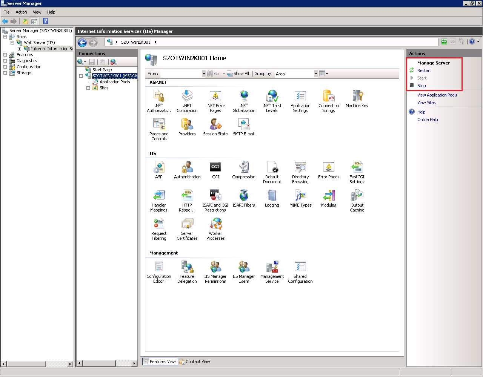Expand the Diagnostics tree node
The width and height of the screenshot is (483, 377).
(5, 61)
